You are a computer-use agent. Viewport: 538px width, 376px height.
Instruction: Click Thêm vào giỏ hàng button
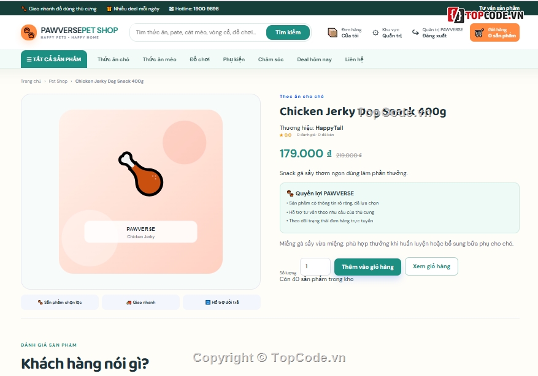pos(367,267)
